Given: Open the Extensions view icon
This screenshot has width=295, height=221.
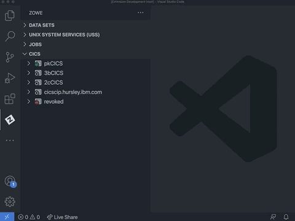Looking at the screenshot, I should point(10,99).
